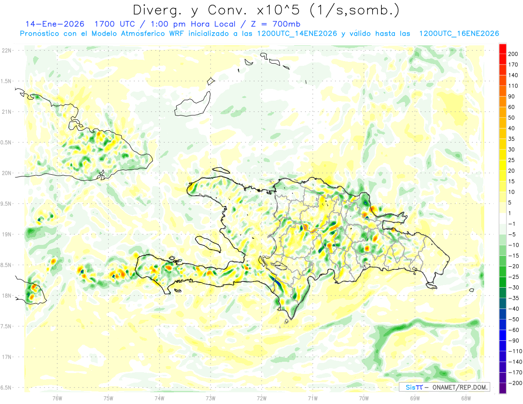Click the colorbar value "-60"

[x=513, y=330]
